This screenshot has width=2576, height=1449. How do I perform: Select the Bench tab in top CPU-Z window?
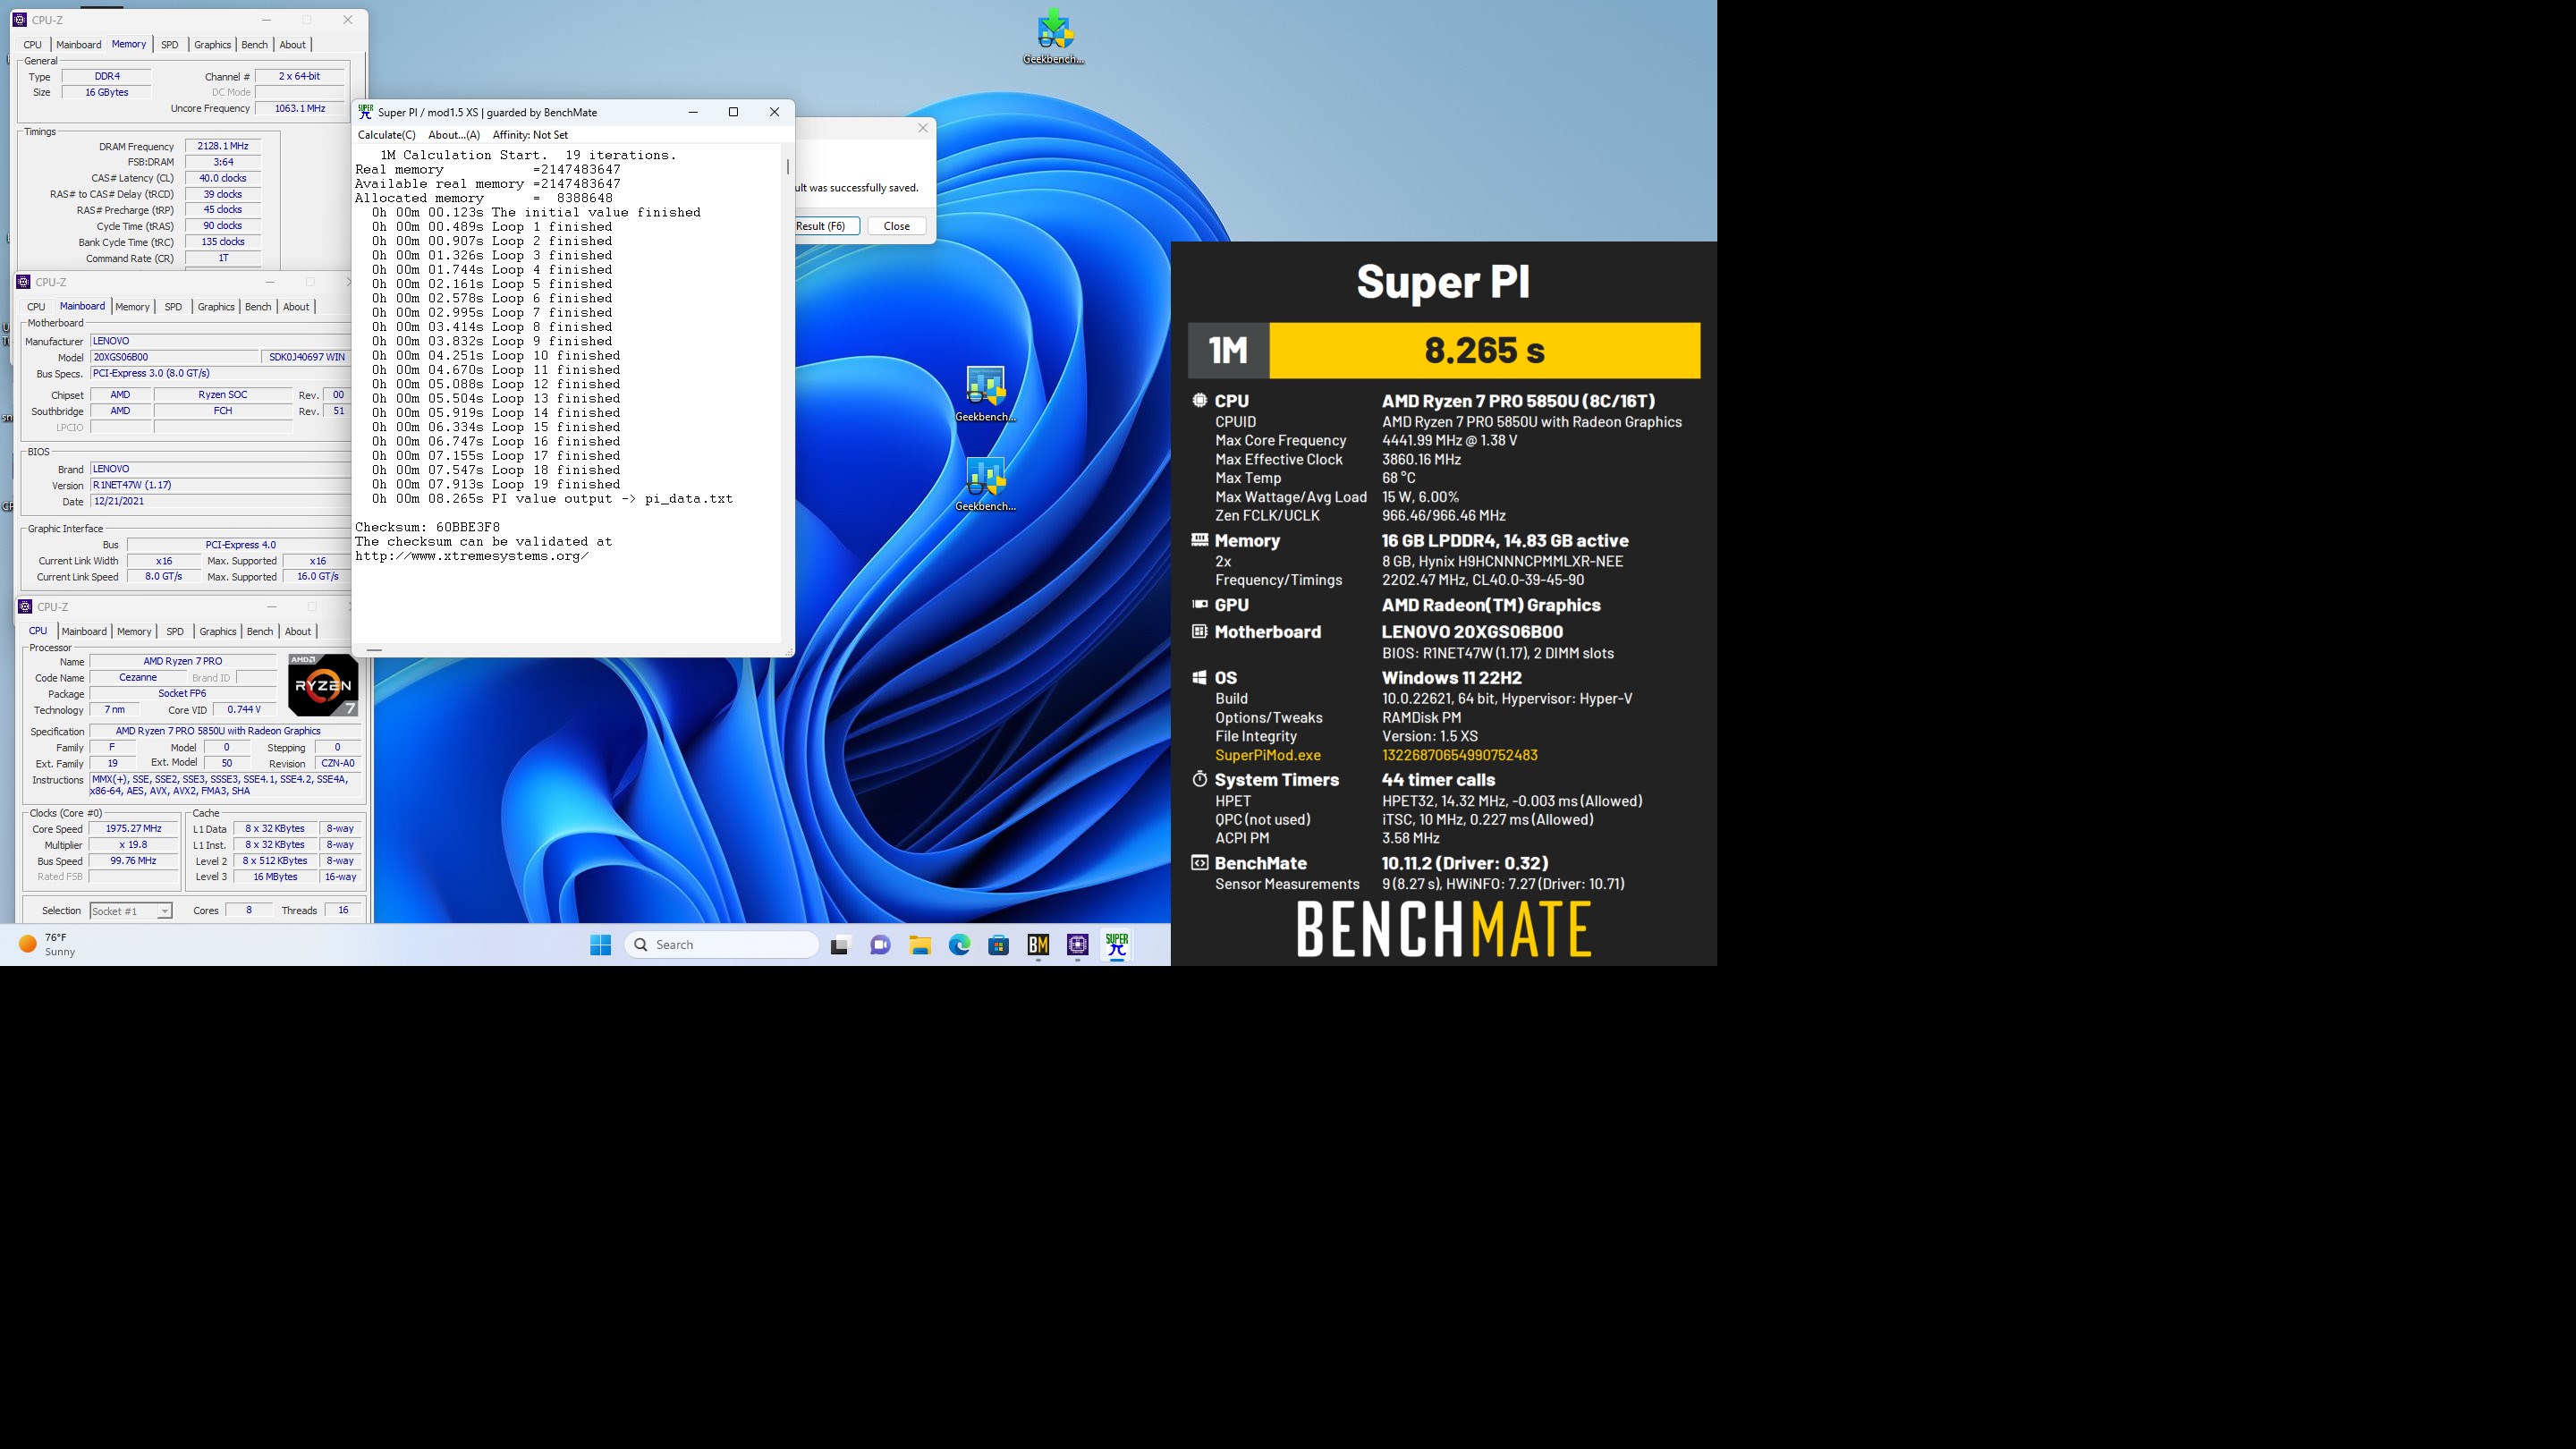pos(255,45)
